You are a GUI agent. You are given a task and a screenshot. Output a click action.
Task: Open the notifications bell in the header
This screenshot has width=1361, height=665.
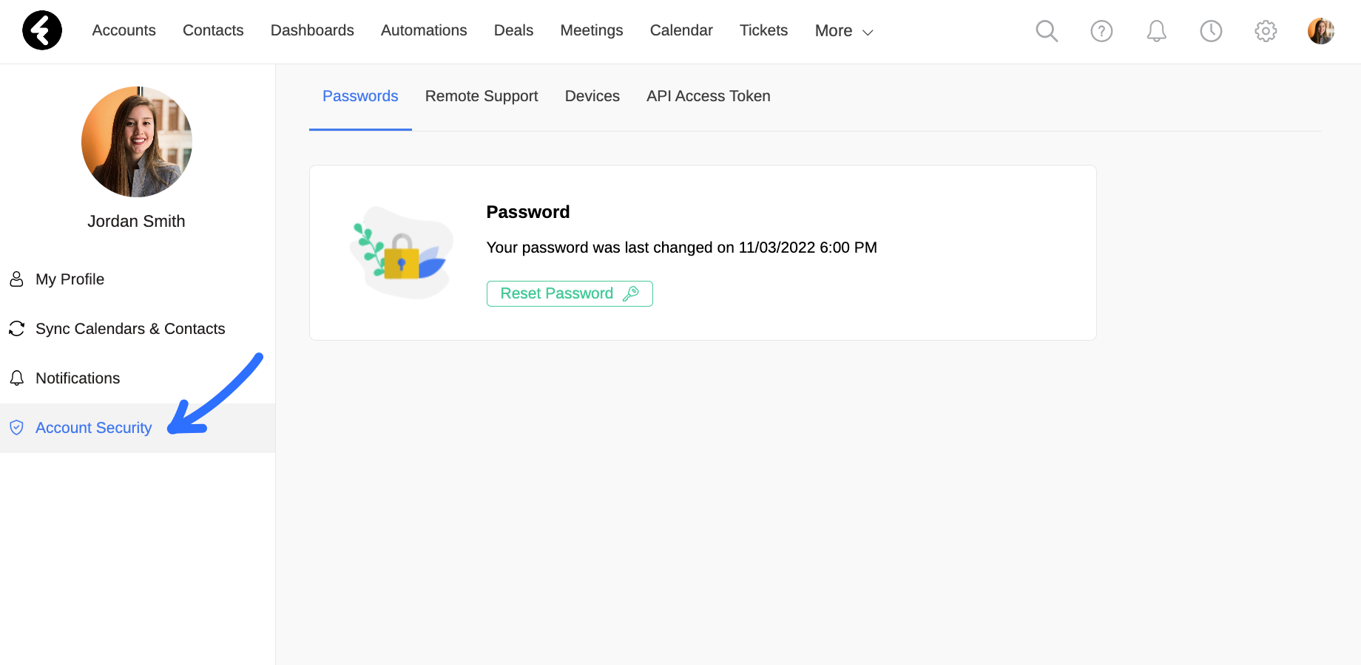tap(1156, 31)
